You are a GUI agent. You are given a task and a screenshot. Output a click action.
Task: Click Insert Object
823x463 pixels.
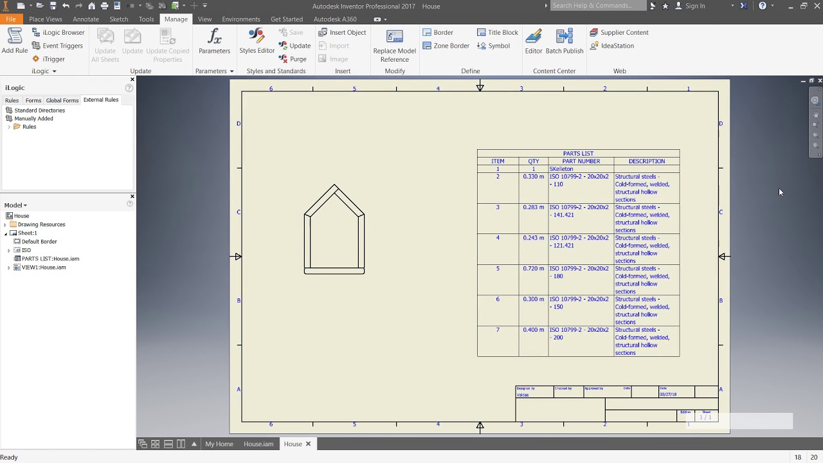(x=342, y=32)
